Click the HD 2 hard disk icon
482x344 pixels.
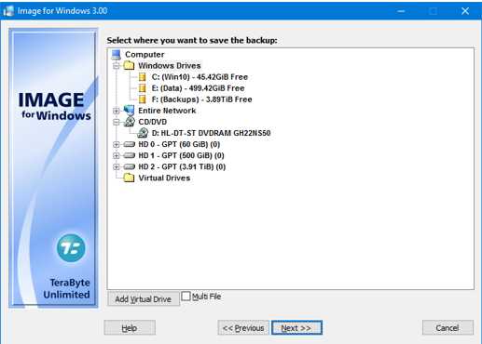130,166
